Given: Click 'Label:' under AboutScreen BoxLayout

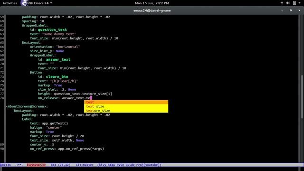Looking at the screenshot, I should point(28,119).
